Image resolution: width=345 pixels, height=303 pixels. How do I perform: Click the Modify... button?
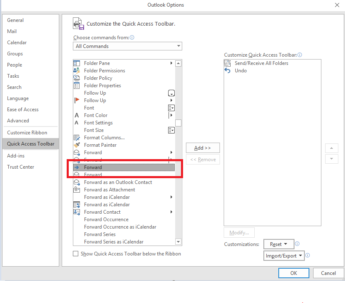239,232
